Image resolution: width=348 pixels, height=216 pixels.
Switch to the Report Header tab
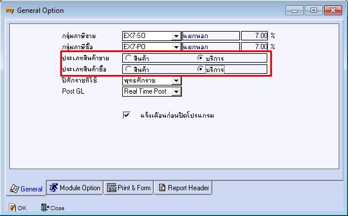(x=183, y=188)
